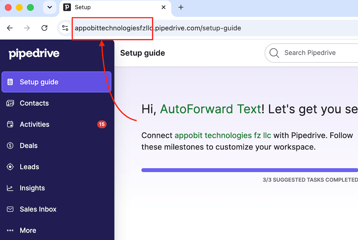Go to Activities in the sidebar
The height and width of the screenshot is (240, 358).
point(56,124)
